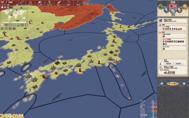Select the アメリカ同盟 war entry
The image size is (189, 118).
pyautogui.click(x=174, y=42)
